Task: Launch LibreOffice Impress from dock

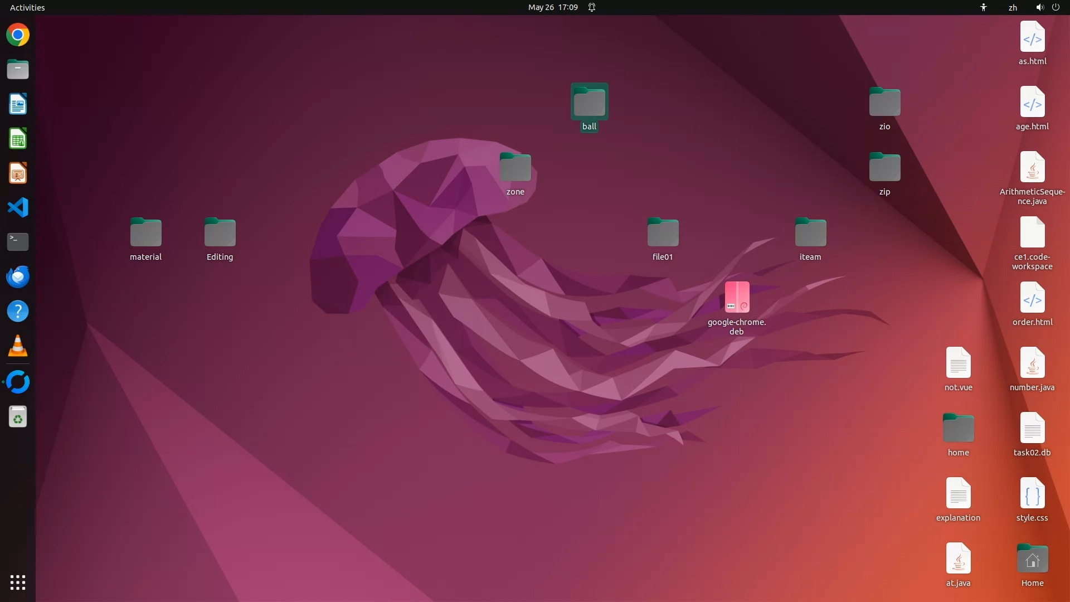Action: pyautogui.click(x=18, y=173)
